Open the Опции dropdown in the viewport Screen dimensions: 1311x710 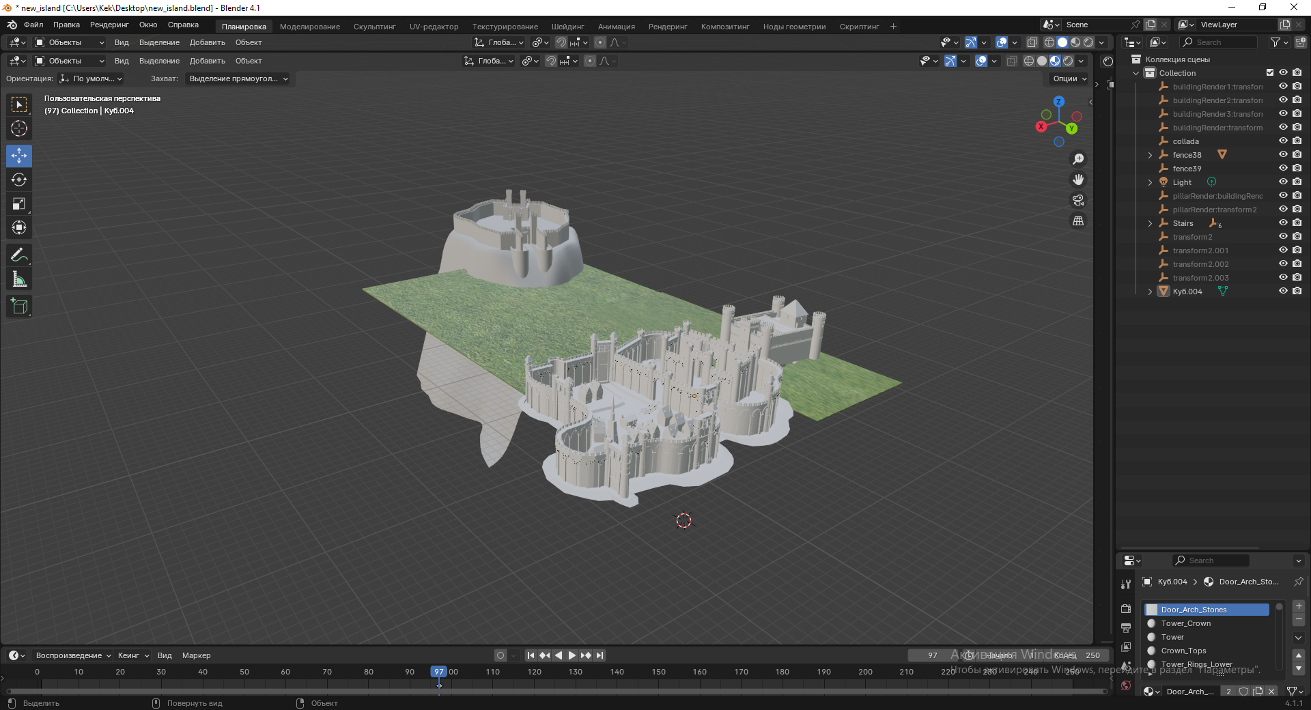(x=1069, y=79)
